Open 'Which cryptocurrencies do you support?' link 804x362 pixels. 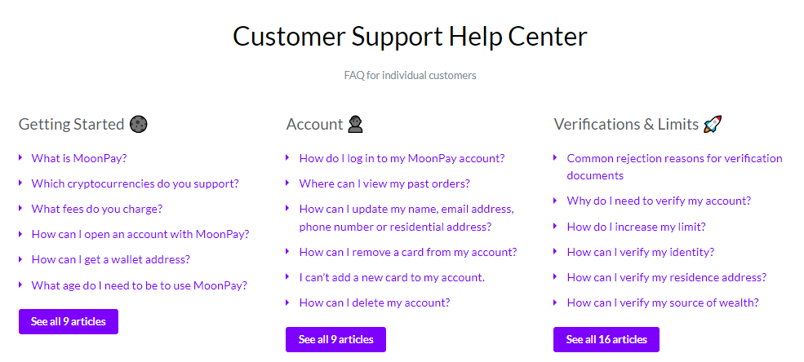coord(135,183)
